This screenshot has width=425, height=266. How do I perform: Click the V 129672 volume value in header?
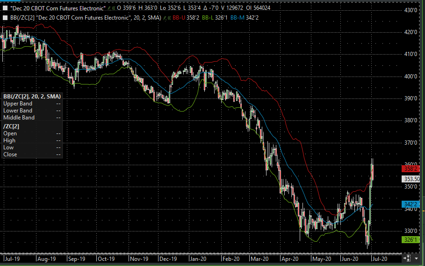pos(232,8)
